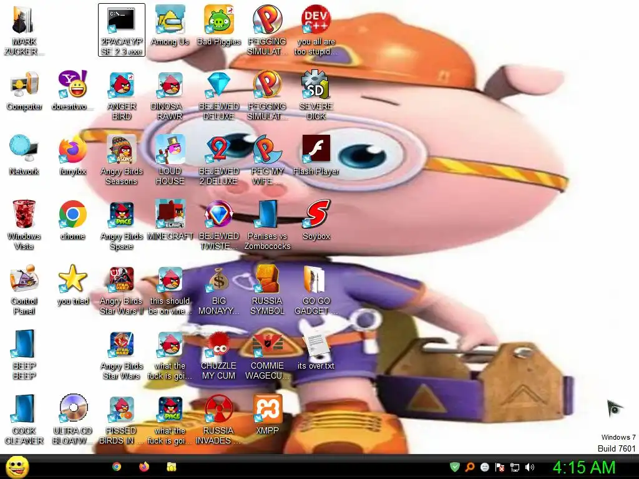Open the Flash Player shortcut
Viewport: 639px width, 479px height.
[x=316, y=155]
